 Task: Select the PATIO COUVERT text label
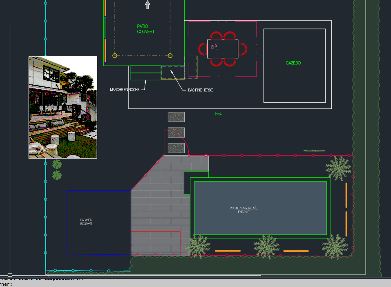point(145,29)
